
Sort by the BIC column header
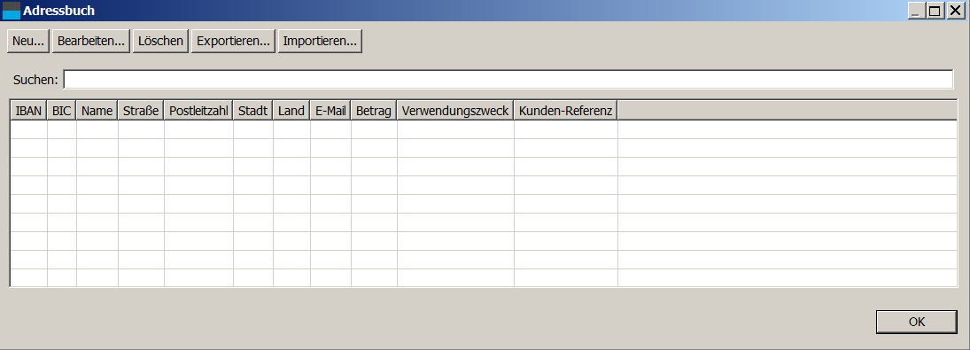[x=62, y=111]
